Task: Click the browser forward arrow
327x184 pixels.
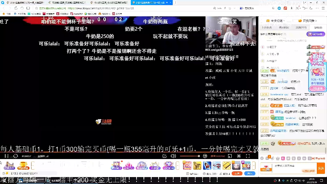Action: click(9, 8)
